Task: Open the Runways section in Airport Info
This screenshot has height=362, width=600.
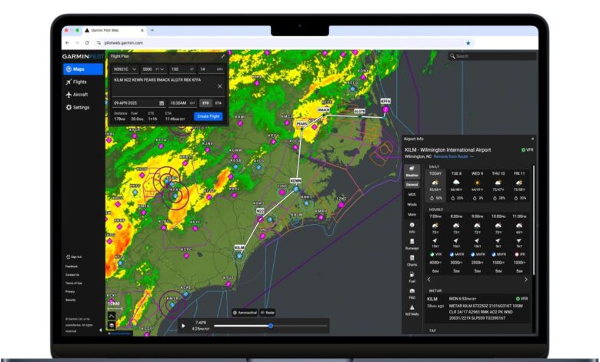Action: point(412,246)
